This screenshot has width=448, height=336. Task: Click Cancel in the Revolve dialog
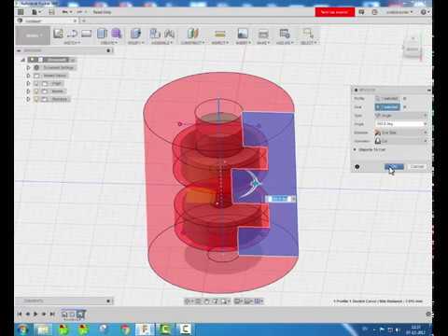417,167
